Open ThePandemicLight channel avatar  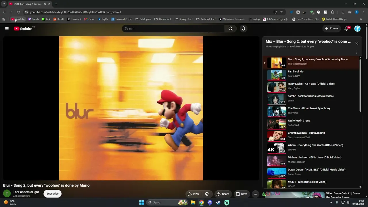(x=7, y=194)
